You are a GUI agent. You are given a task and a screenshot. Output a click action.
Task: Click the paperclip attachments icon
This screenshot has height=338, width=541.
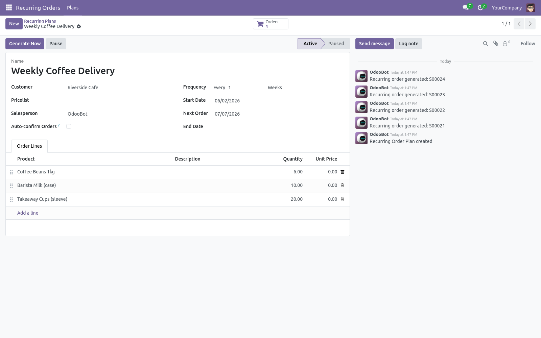[x=496, y=44]
